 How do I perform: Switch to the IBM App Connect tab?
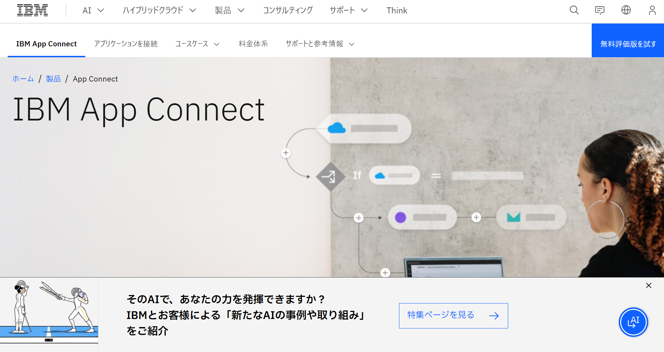[46, 44]
